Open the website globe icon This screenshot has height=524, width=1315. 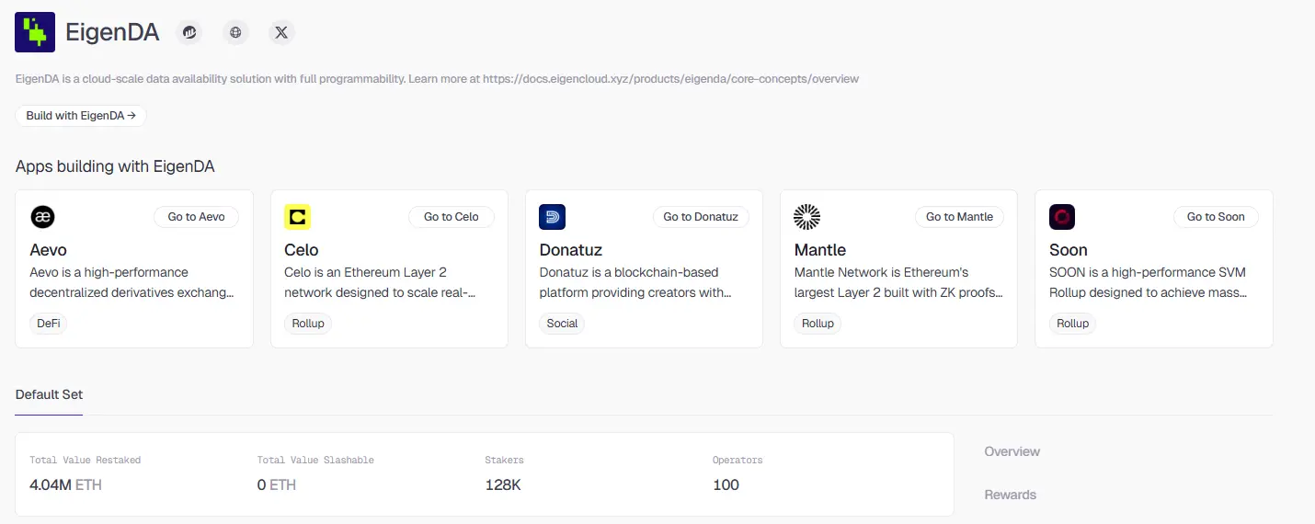236,33
